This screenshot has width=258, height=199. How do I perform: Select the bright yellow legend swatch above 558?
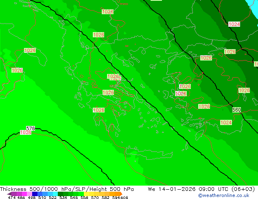pyautogui.click(x=86, y=194)
